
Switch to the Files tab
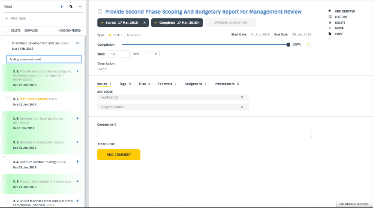145,84
